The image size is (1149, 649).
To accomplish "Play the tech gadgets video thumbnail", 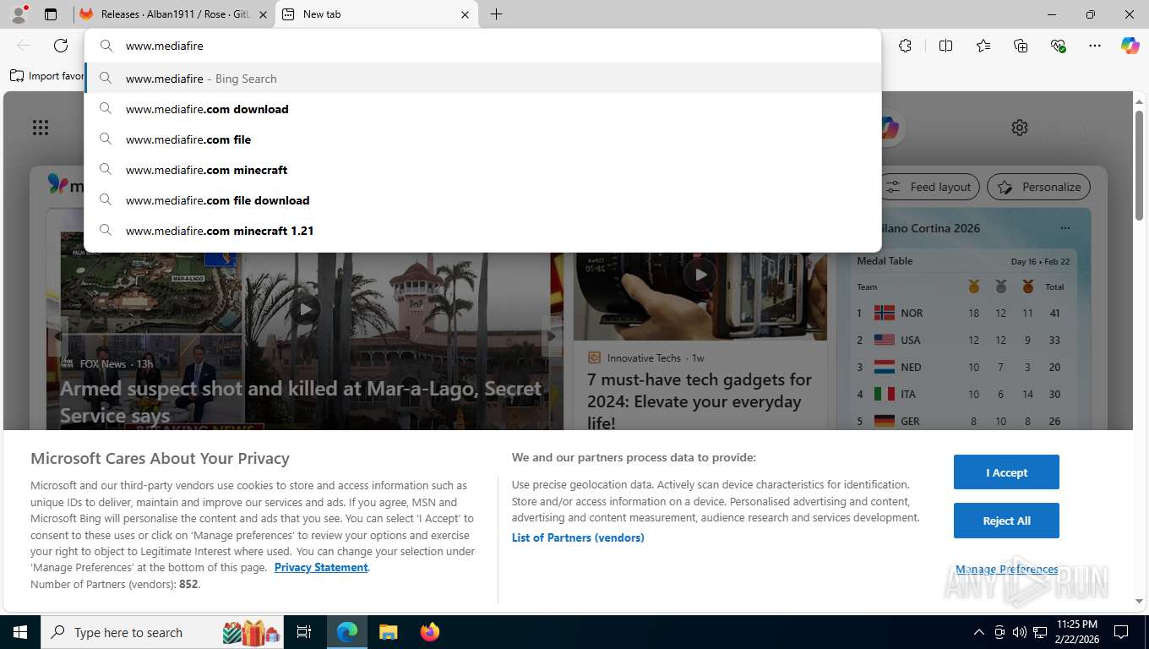I will 700,274.
